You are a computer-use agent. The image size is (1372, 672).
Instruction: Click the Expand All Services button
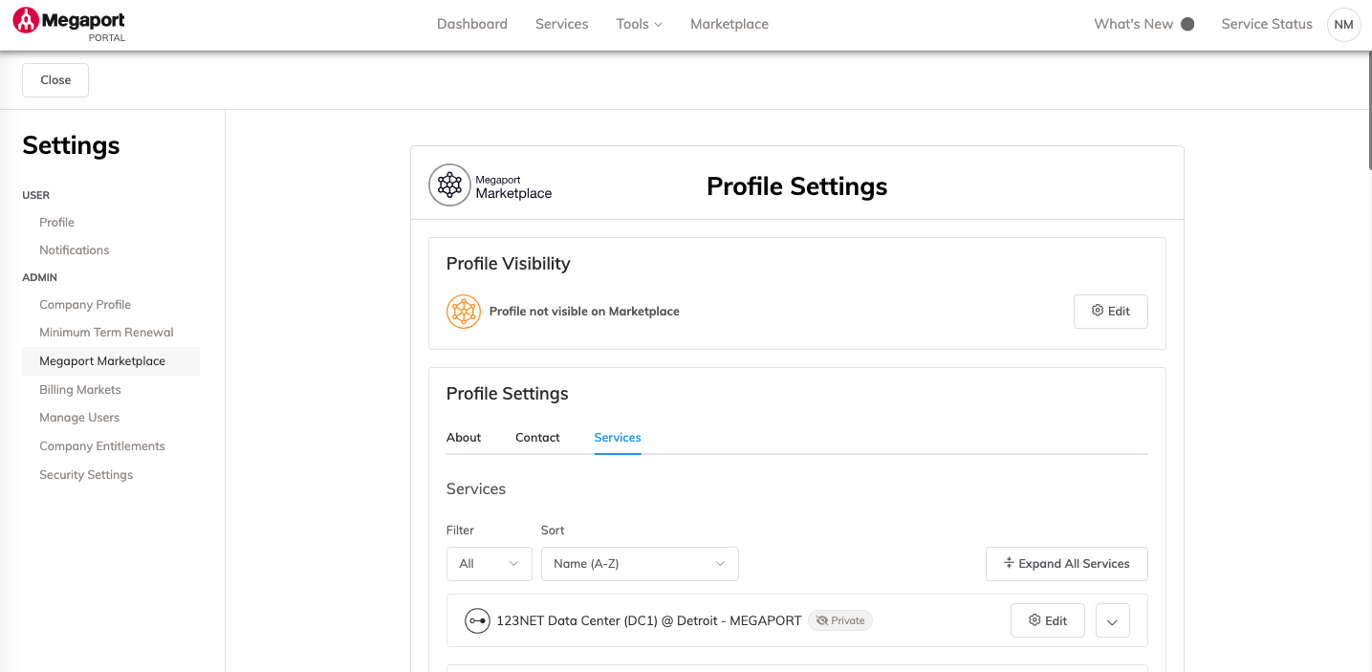[x=1066, y=564]
